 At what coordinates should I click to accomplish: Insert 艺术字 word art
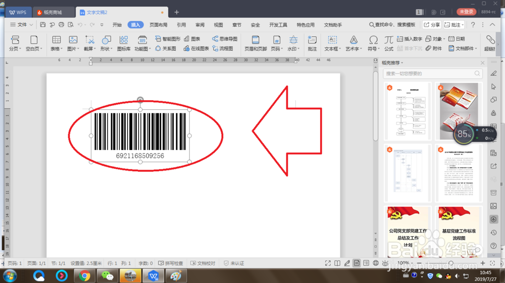point(353,43)
